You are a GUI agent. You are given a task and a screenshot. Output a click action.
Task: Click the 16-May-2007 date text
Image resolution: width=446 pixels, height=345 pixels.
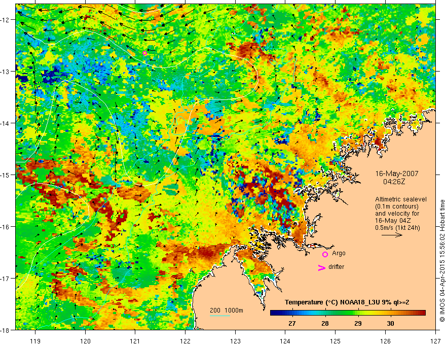(397, 174)
